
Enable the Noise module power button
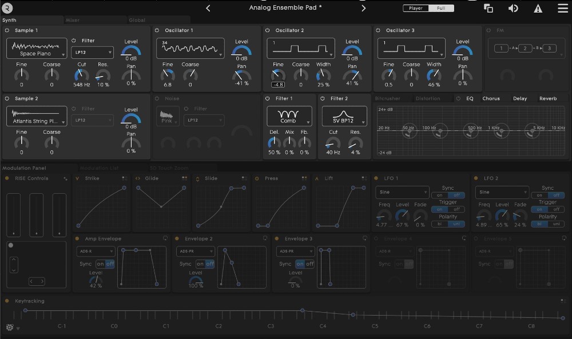tap(158, 98)
